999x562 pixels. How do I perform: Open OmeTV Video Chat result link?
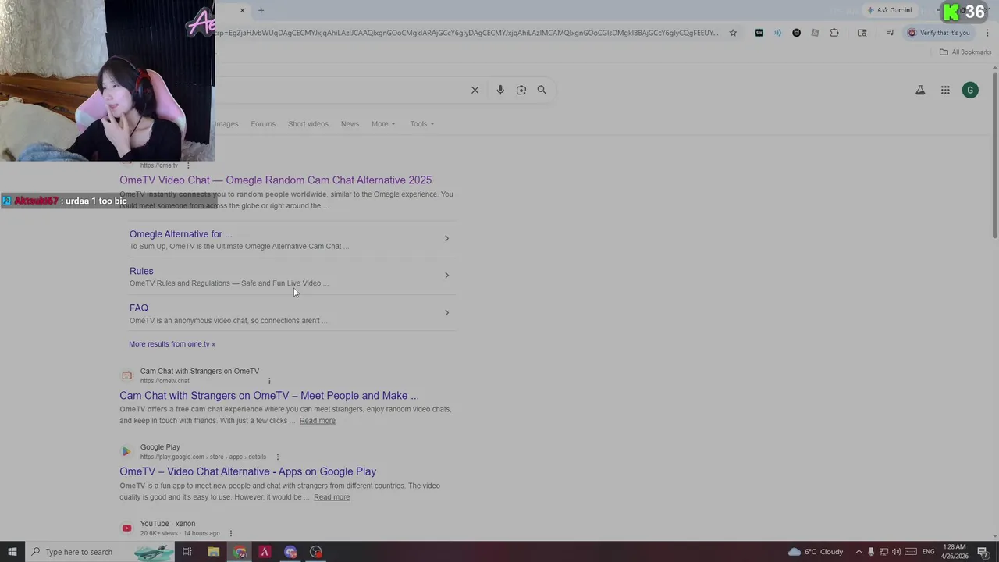(x=276, y=180)
